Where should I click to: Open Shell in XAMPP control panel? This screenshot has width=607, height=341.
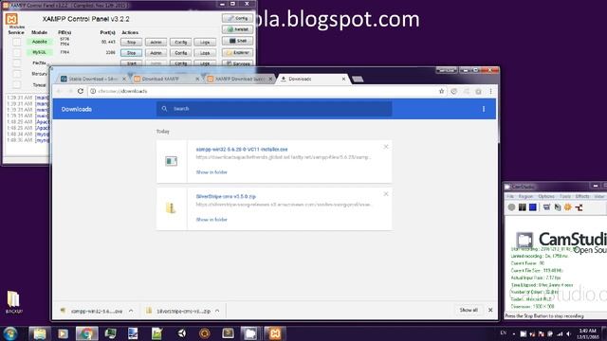[237, 41]
